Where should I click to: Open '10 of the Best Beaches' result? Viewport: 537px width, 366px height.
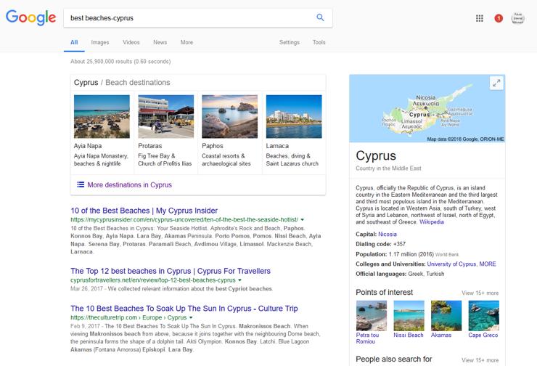click(x=144, y=211)
